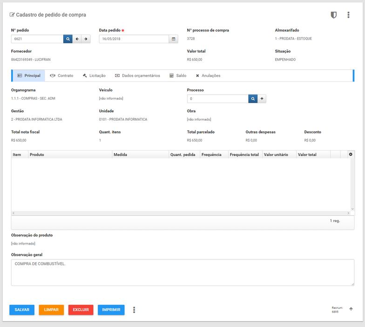
Task: Click the Valor total column header in grid
Action: pos(313,155)
